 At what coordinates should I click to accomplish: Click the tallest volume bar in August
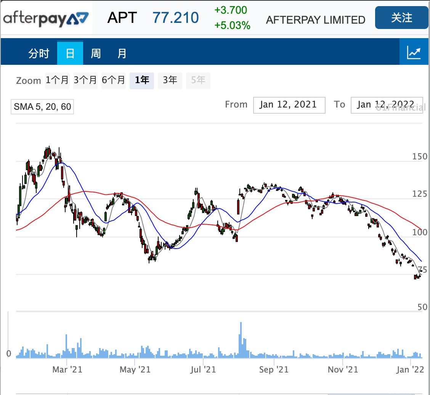click(x=241, y=340)
